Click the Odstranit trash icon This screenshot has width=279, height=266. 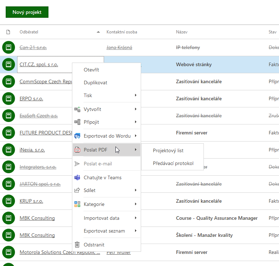77,245
